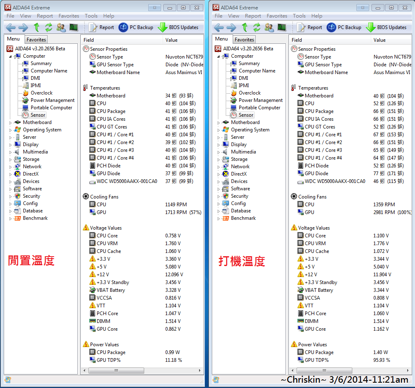
Task: Open the Help menu in right window
Action: (x=317, y=16)
